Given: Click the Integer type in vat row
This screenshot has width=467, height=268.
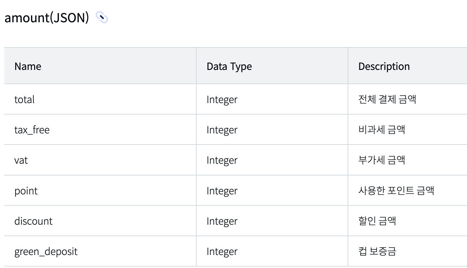Looking at the screenshot, I should tap(222, 160).
